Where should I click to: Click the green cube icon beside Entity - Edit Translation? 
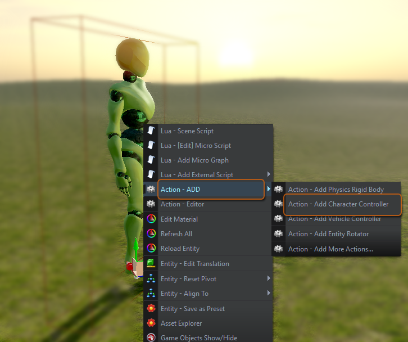(x=151, y=263)
